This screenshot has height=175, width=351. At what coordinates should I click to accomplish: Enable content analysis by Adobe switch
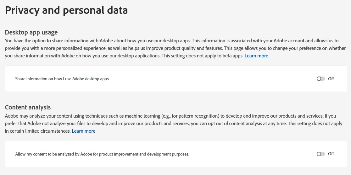pyautogui.click(x=320, y=154)
